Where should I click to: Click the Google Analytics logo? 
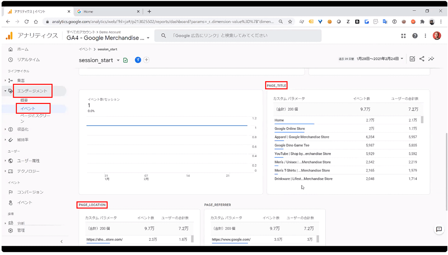coord(9,36)
